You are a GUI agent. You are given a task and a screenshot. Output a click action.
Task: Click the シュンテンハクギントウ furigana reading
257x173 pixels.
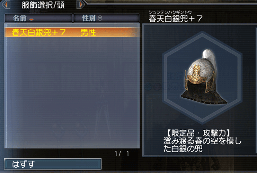pos(170,12)
